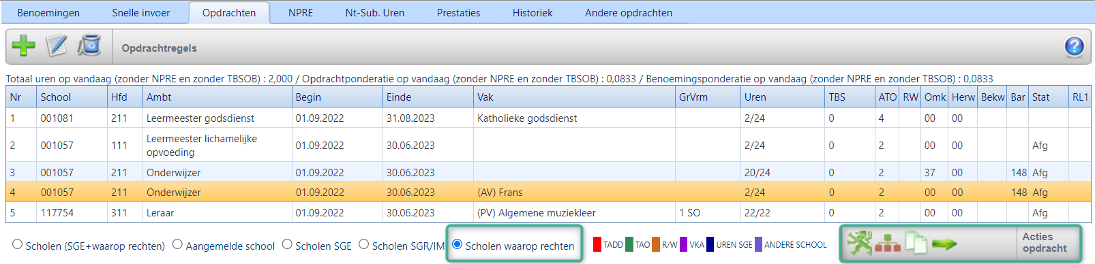Switch to the Benoemingen tab

(x=48, y=12)
